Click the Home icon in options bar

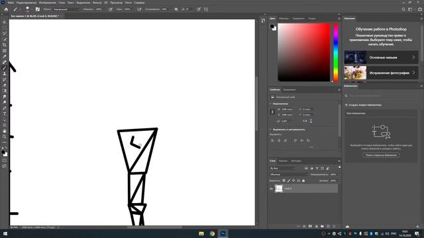pyautogui.click(x=6, y=9)
